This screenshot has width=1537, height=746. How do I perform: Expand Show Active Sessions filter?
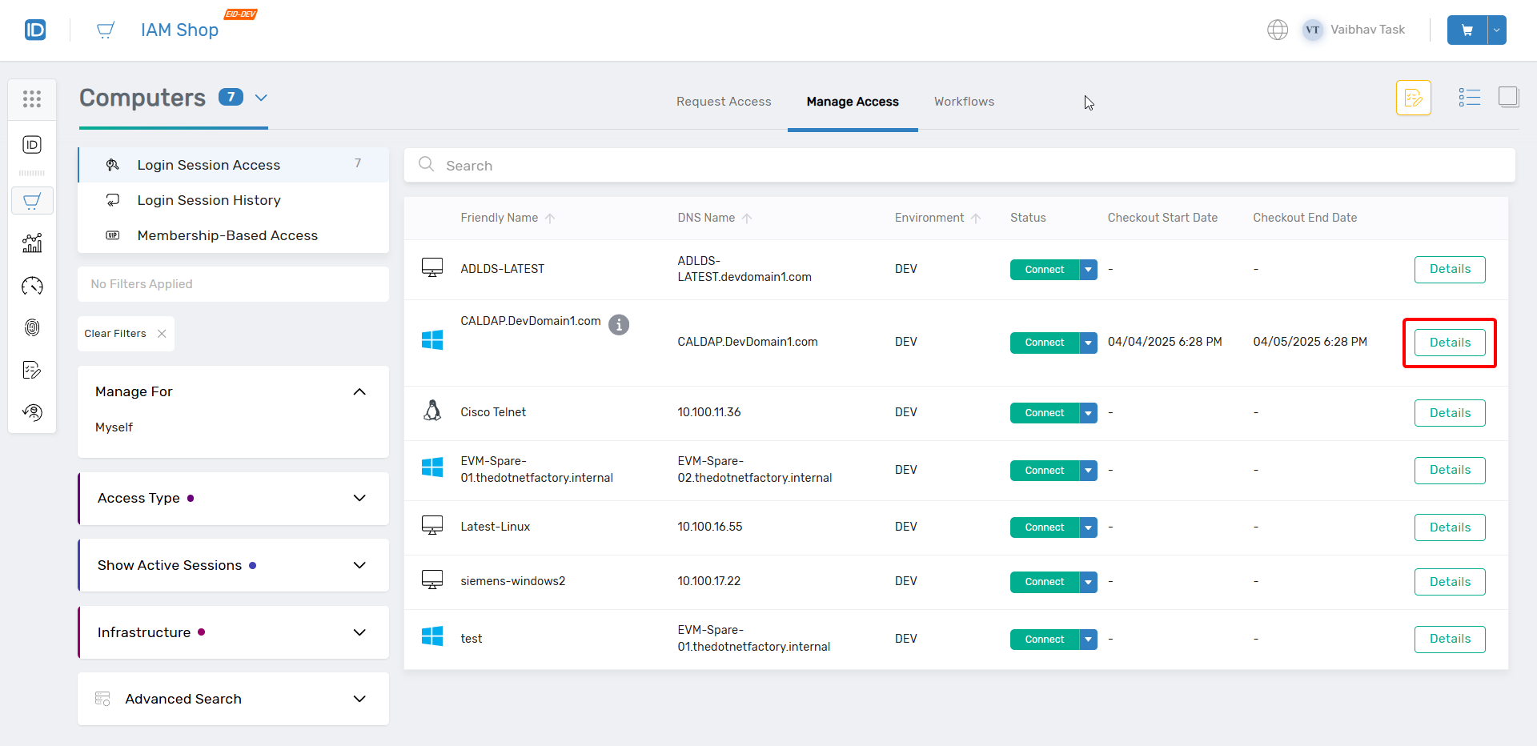(359, 565)
